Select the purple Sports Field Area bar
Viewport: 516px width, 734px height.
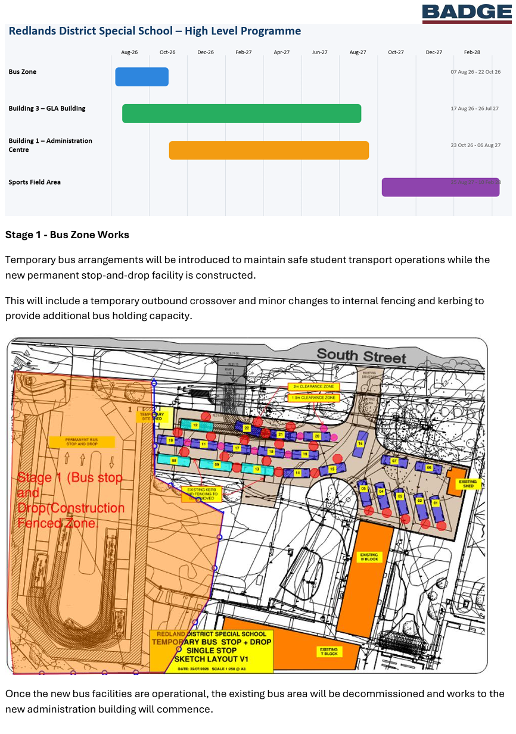click(x=440, y=187)
